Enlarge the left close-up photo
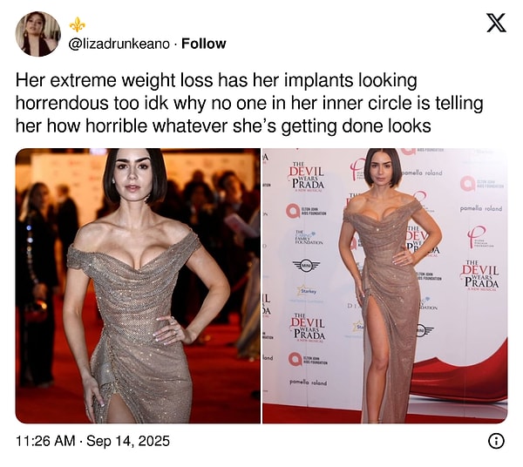 tap(138, 286)
